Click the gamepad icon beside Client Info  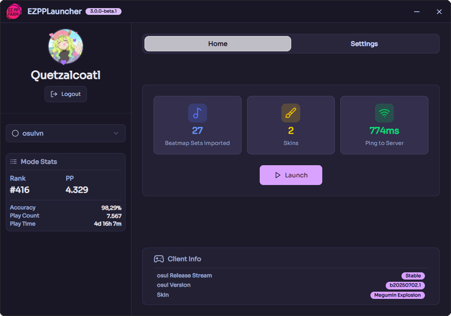click(x=159, y=259)
